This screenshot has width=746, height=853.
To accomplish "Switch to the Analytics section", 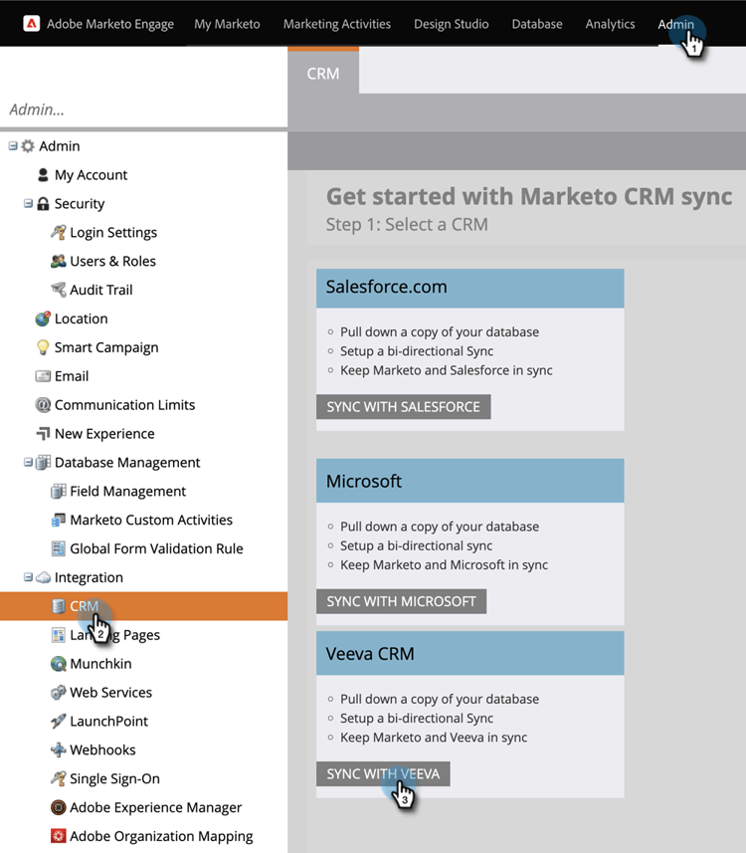I will 610,24.
